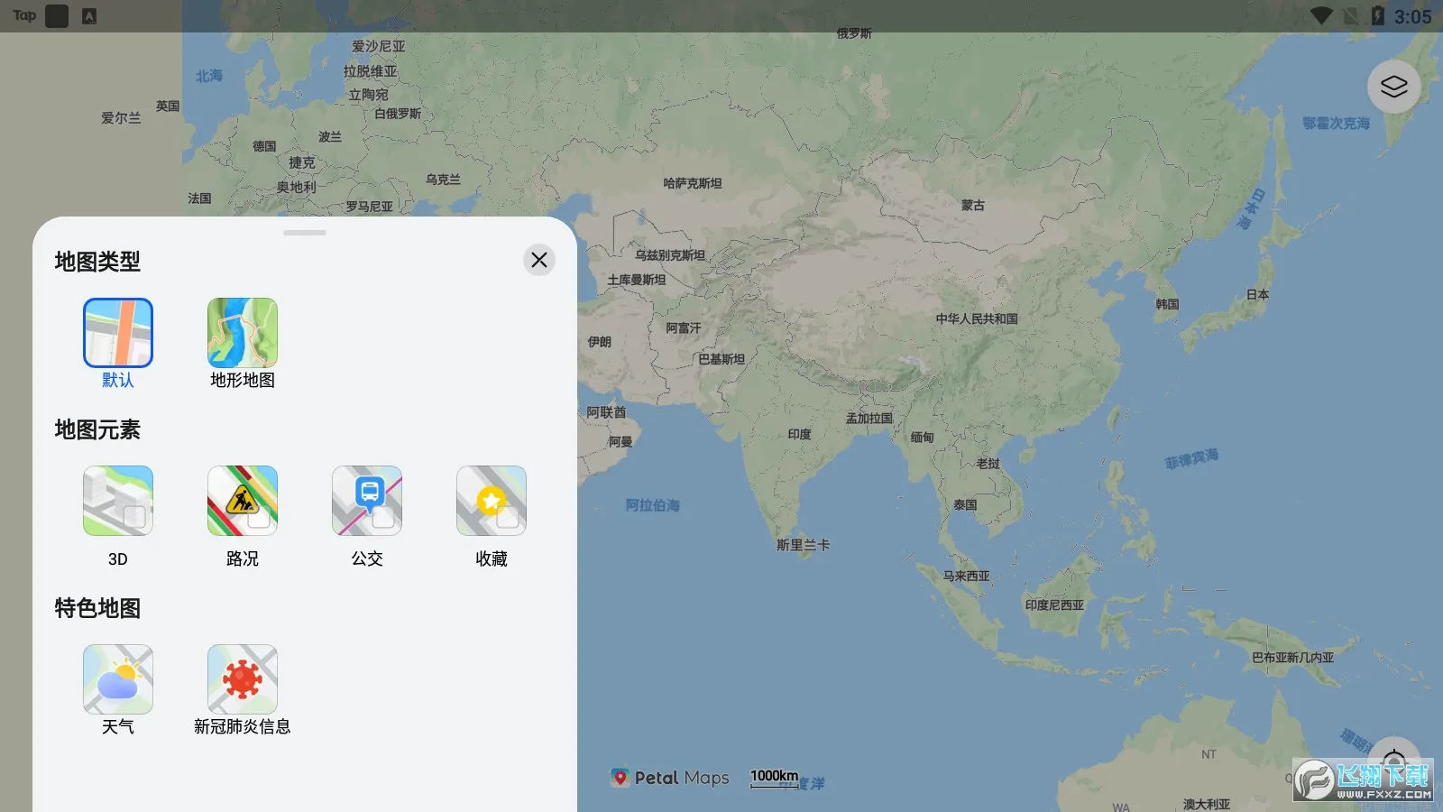Toggle traffic conditions on the map

(242, 501)
